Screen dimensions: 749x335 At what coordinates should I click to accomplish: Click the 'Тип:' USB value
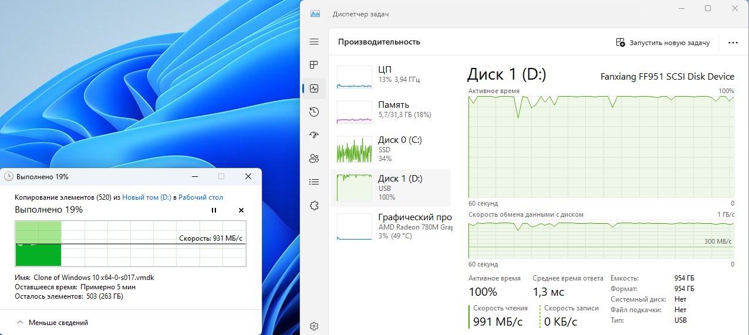(x=680, y=320)
